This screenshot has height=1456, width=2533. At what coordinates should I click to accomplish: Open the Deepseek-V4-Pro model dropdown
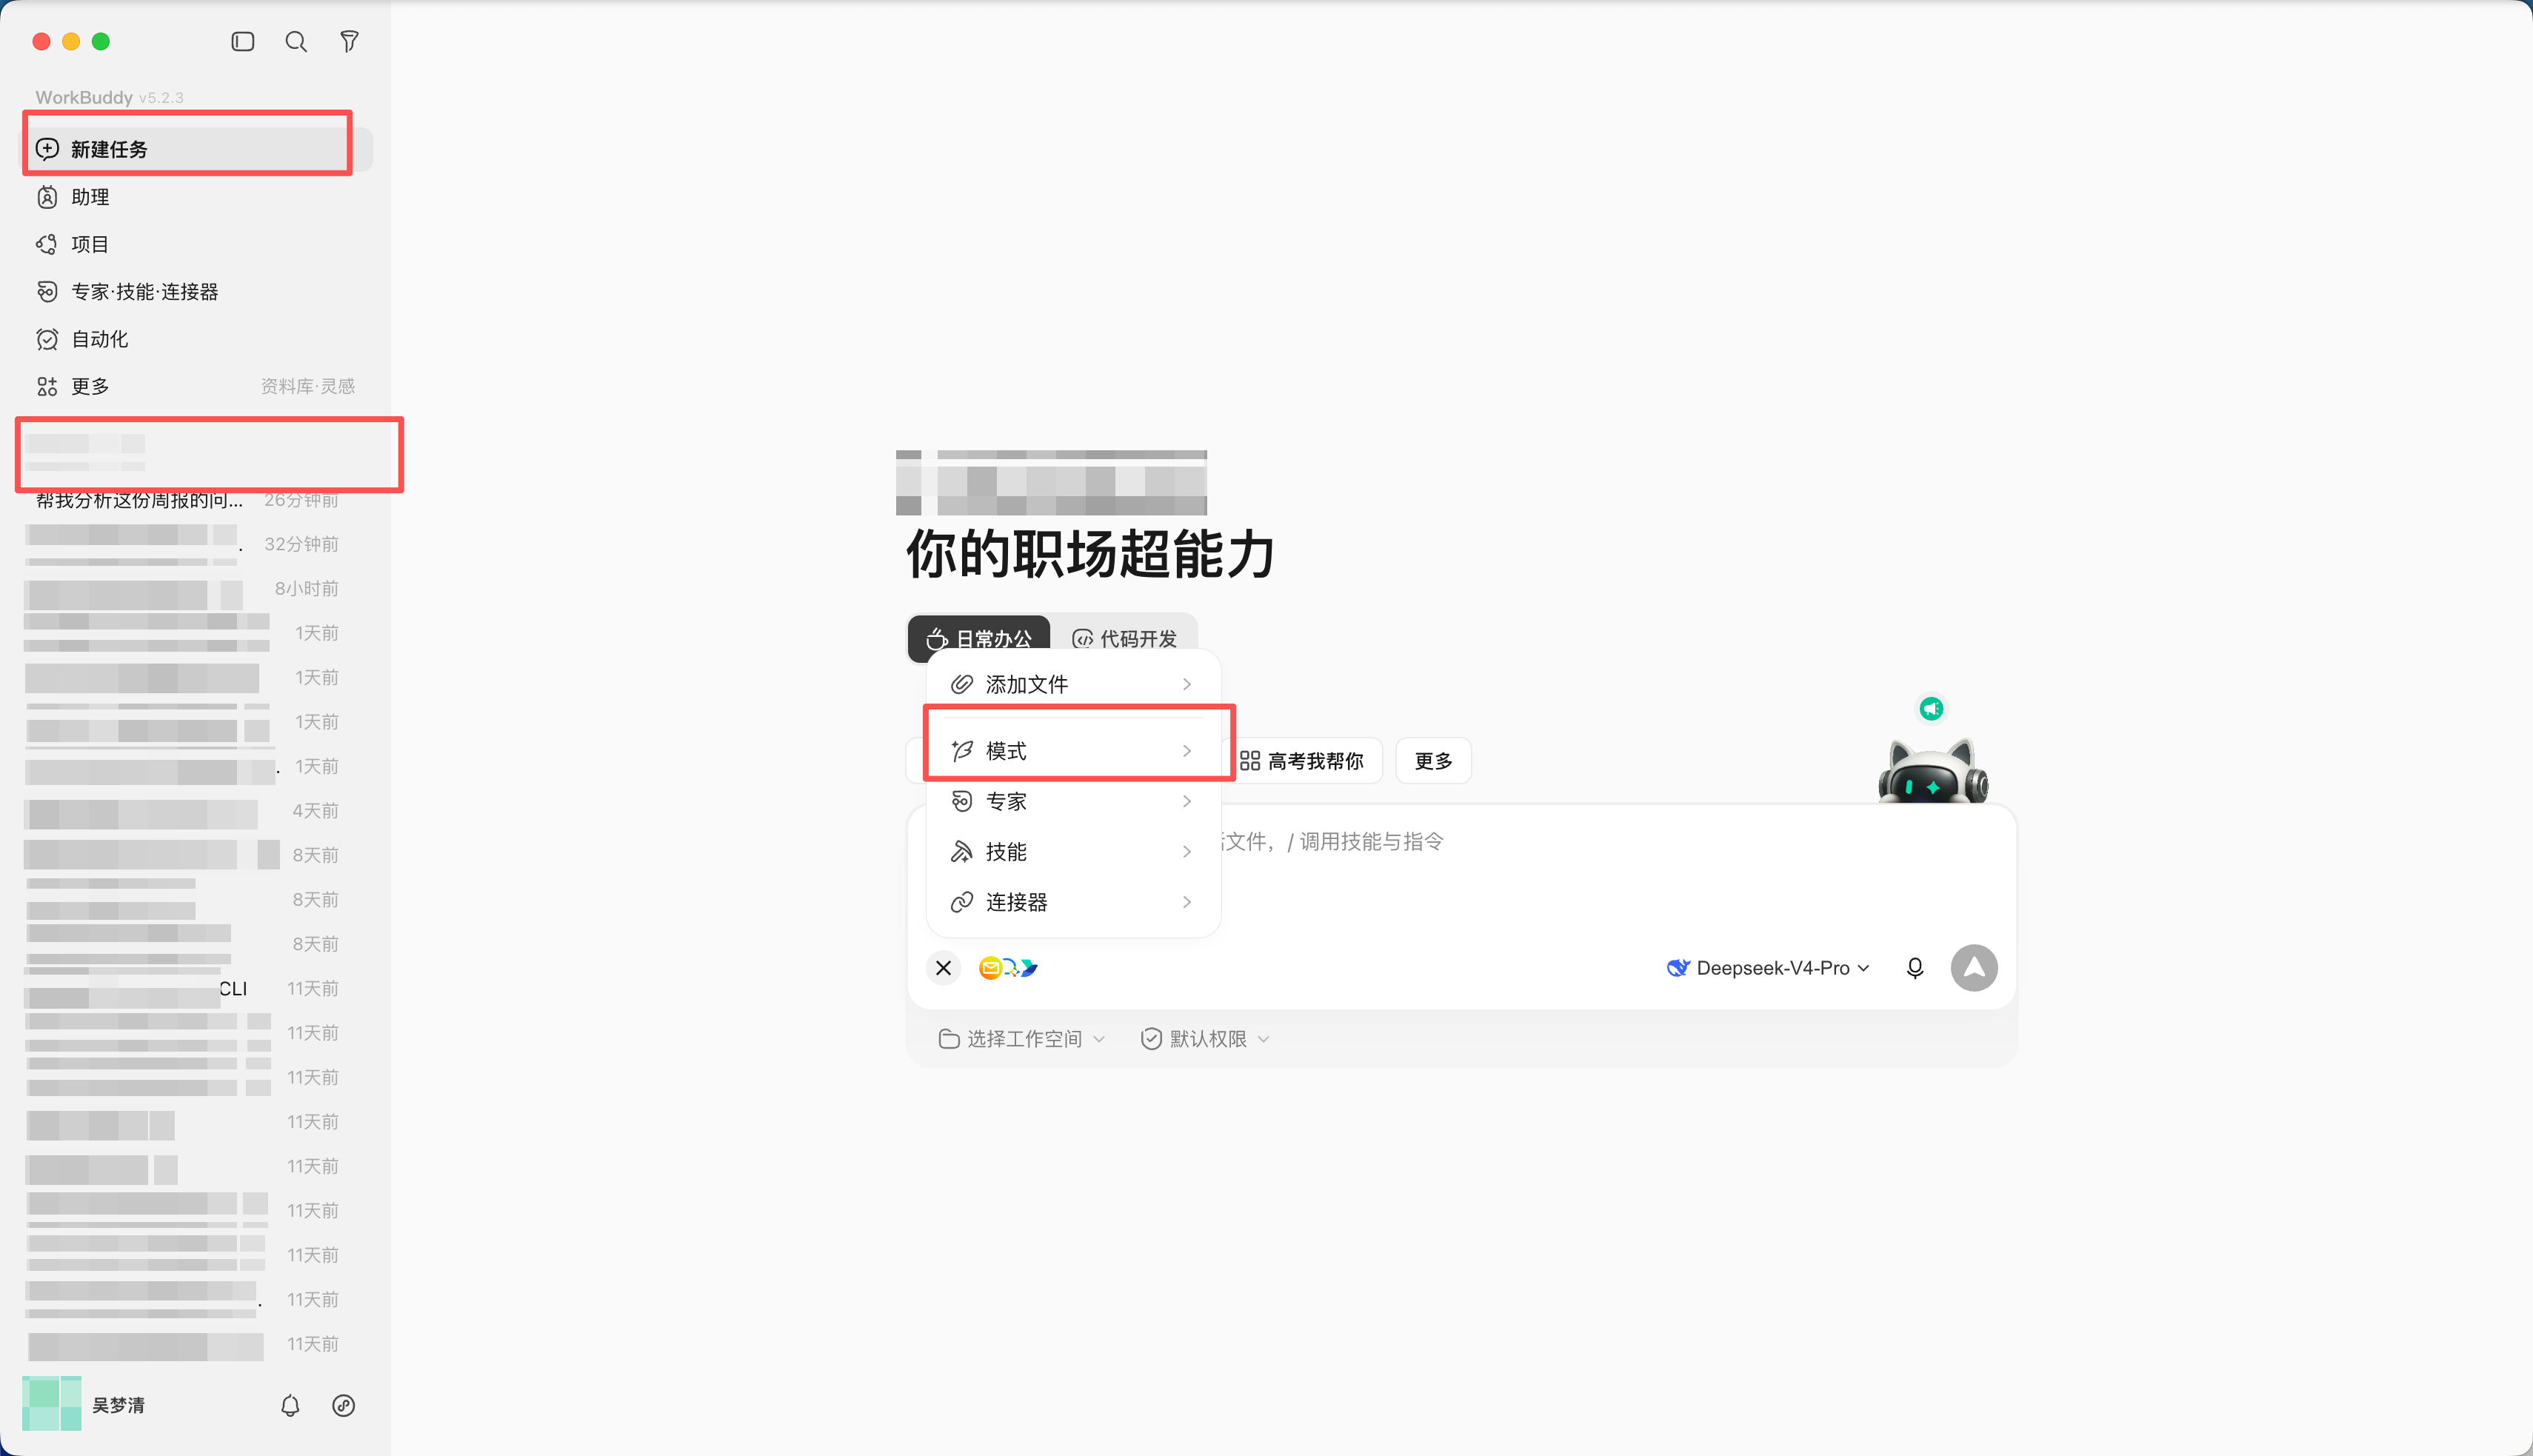coord(1768,968)
